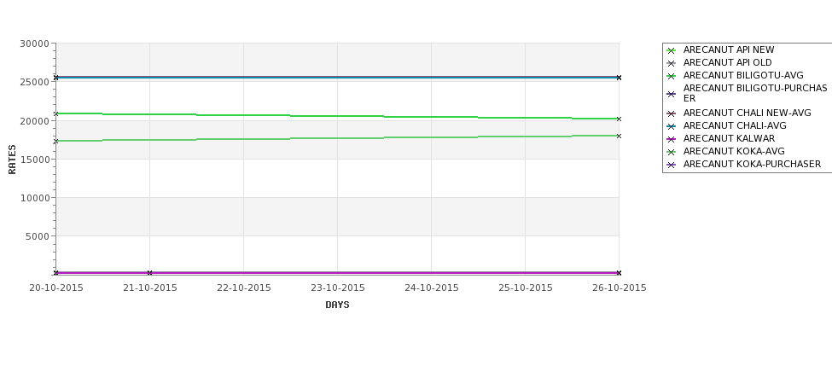Viewport: 832px width, 366px height.
Task: Click the 25-10-2015 x-axis date label
Action: (x=526, y=288)
